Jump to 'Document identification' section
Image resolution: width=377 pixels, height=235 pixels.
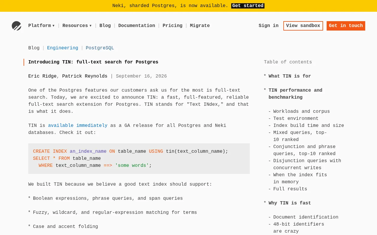pos(306,217)
